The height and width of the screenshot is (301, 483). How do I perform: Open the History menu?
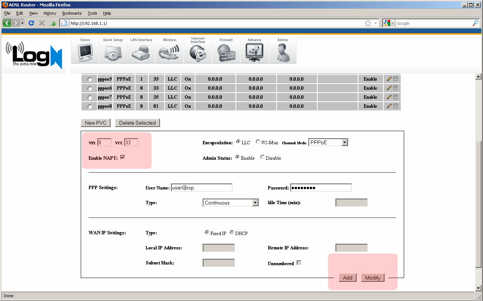click(x=49, y=13)
